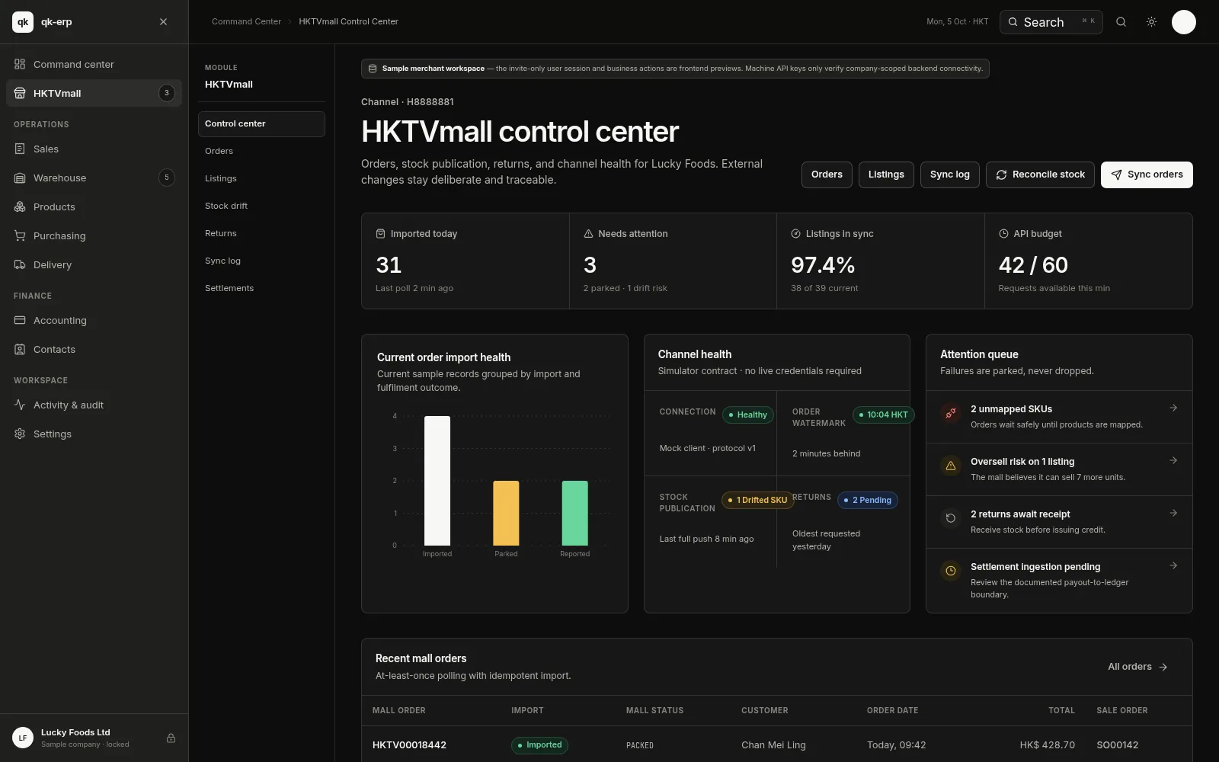This screenshot has width=1219, height=762.
Task: Open the user profile avatar
Action: [1183, 22]
